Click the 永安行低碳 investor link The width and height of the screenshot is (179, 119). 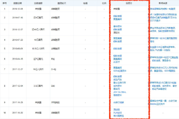coord(118,103)
